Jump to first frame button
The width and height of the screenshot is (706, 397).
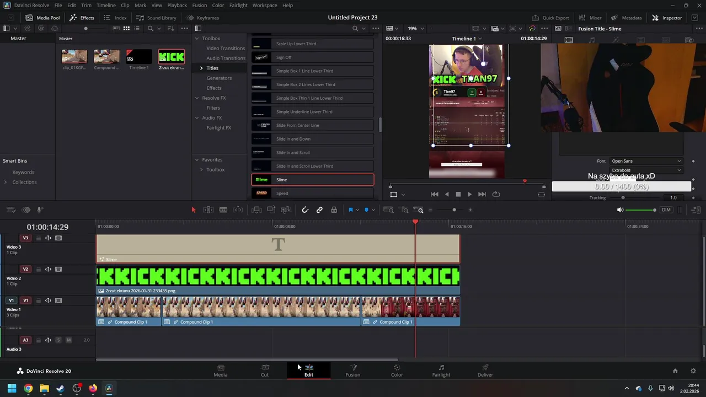[x=434, y=194]
